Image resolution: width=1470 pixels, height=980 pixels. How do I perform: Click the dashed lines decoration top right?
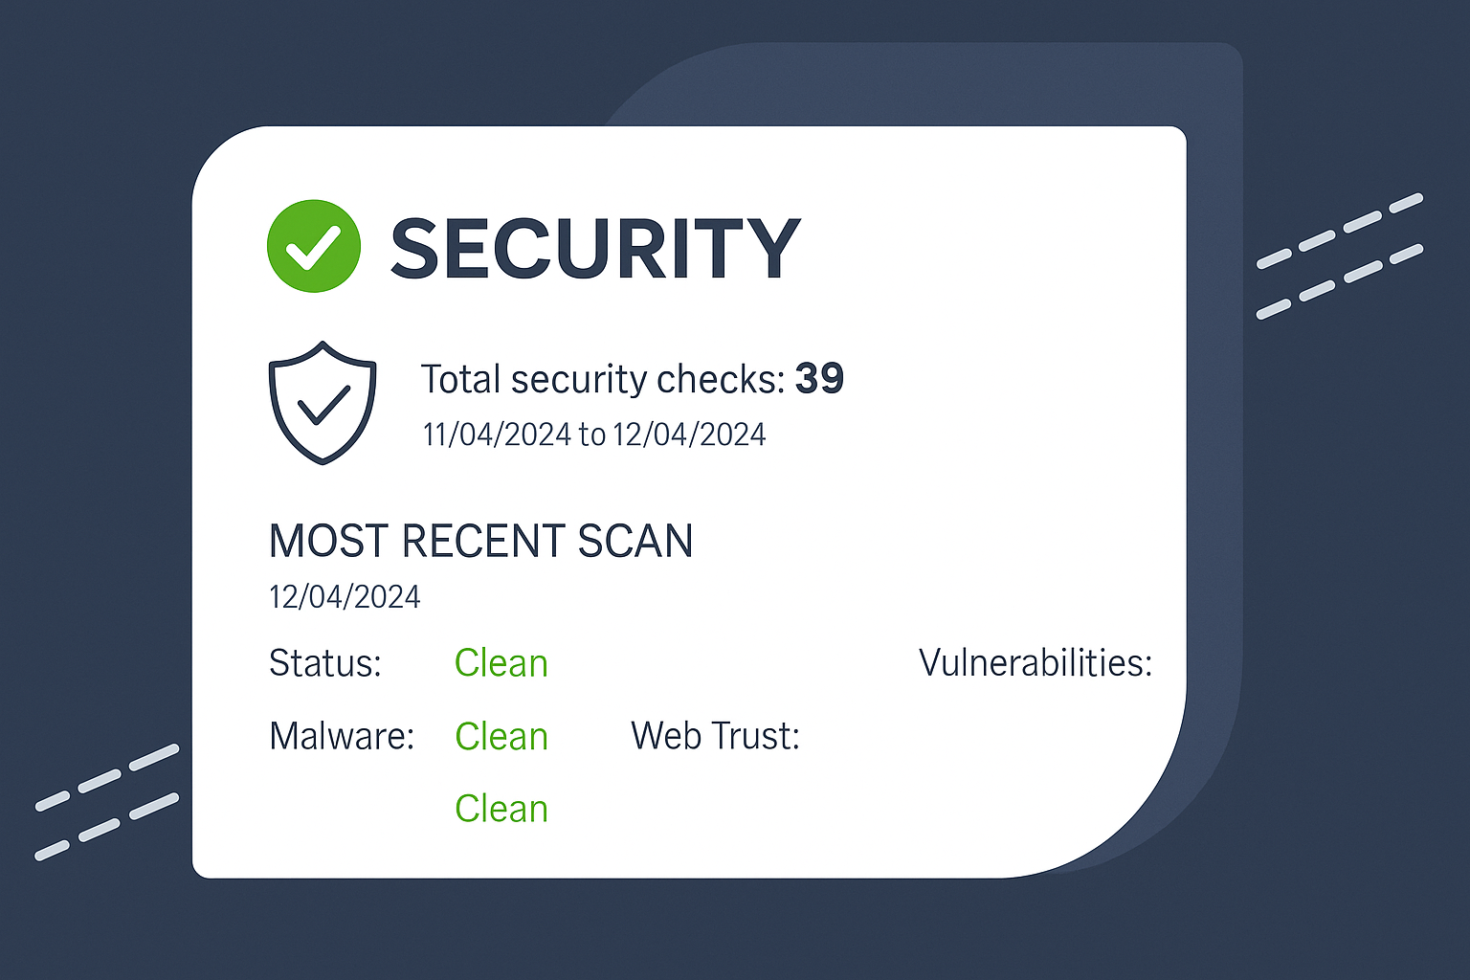click(1340, 256)
